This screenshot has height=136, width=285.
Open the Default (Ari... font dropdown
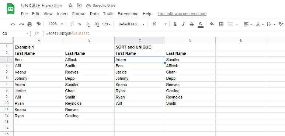pyautogui.click(x=132, y=24)
